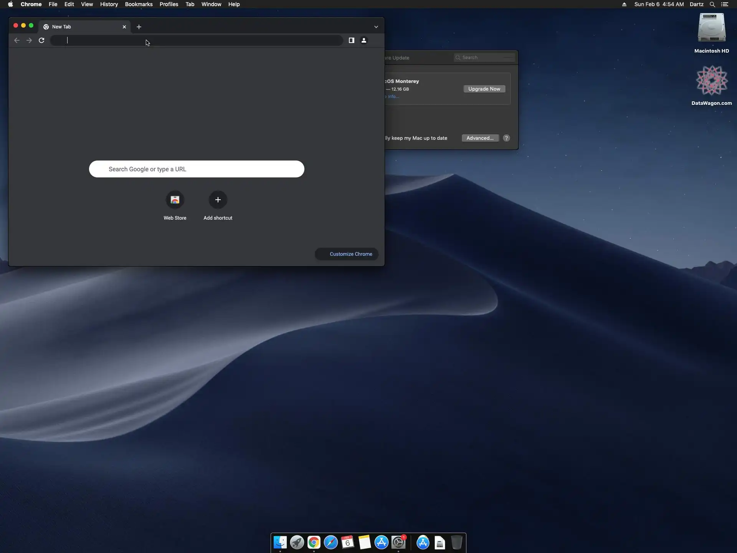This screenshot has width=737, height=553.
Task: Open a new tab with plus button
Action: [x=139, y=27]
